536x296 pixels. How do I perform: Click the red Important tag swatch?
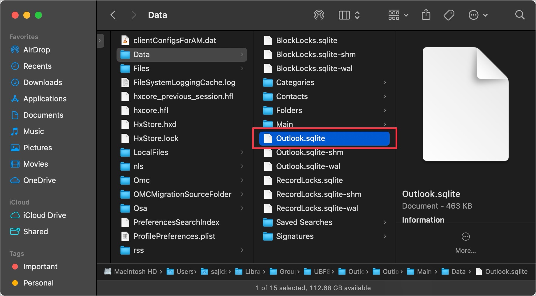15,266
